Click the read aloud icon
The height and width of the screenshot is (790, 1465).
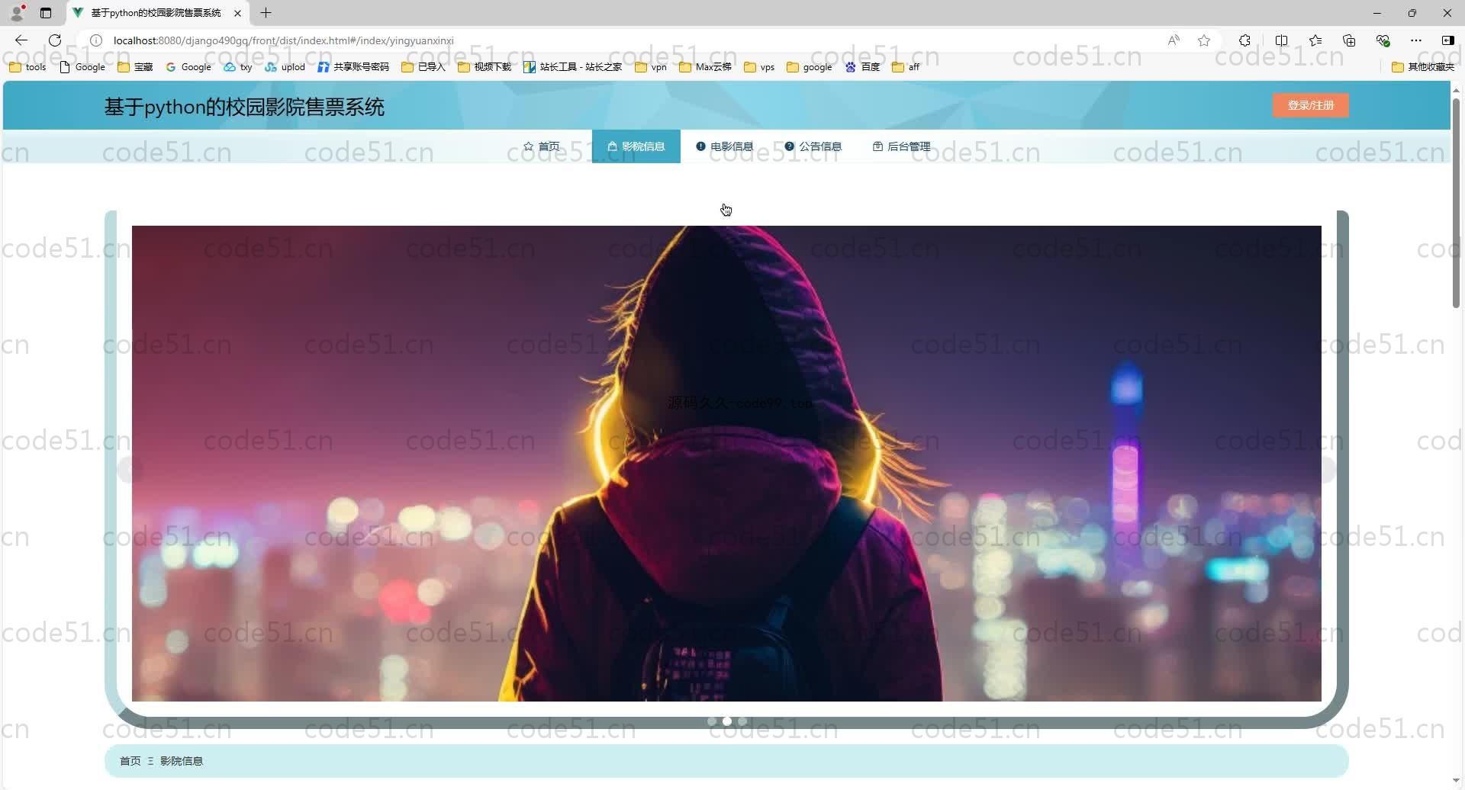point(1174,40)
